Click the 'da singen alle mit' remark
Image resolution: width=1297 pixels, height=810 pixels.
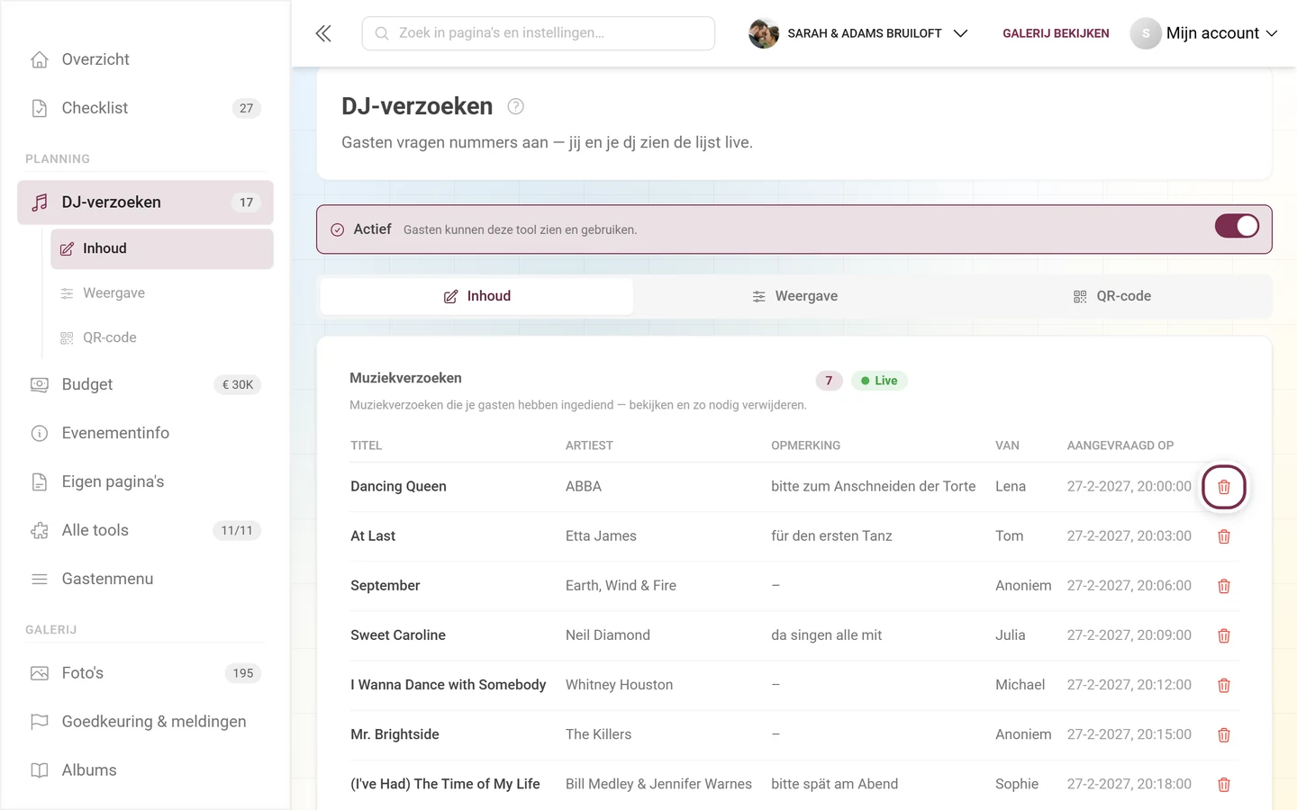pos(826,635)
